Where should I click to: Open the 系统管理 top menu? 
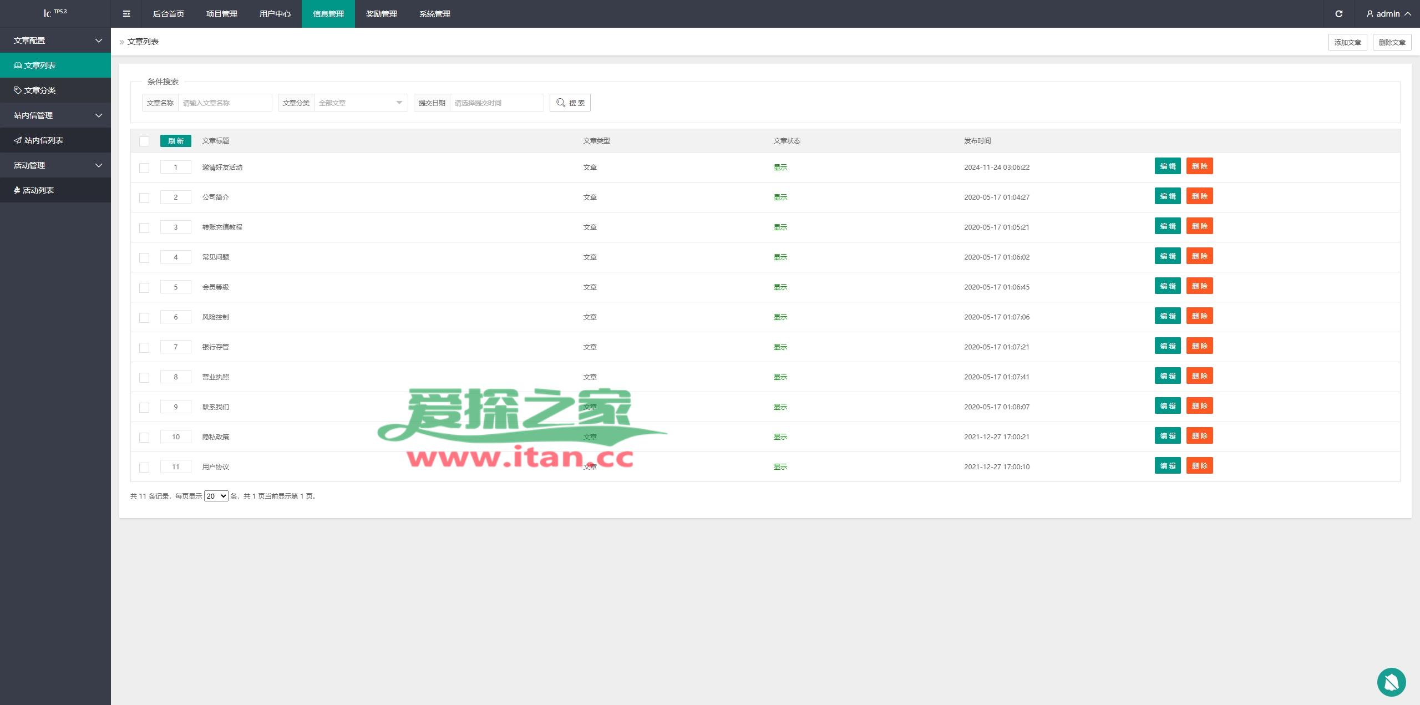click(x=434, y=14)
